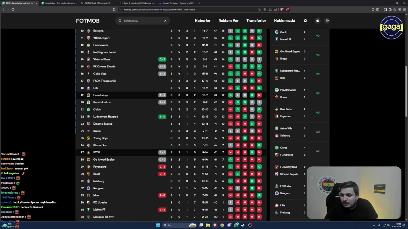Click the taskbar Ara search box

click(180, 225)
